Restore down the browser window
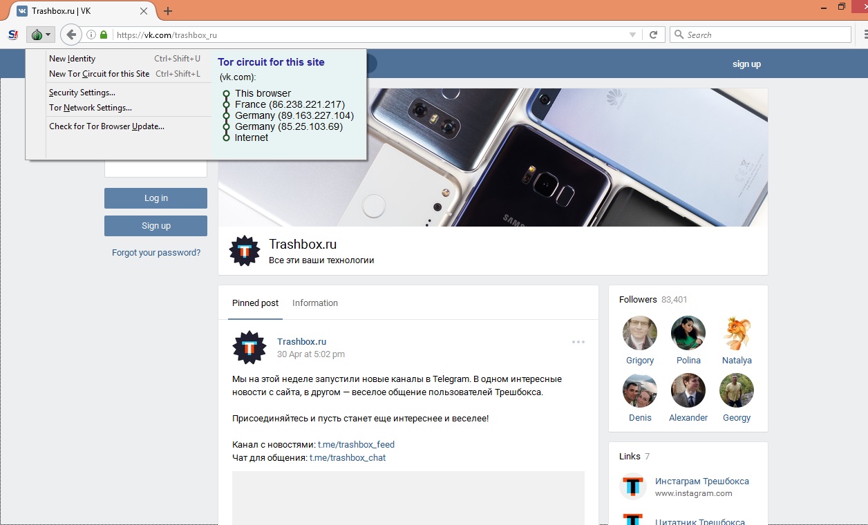 tap(842, 6)
